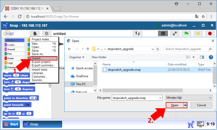Screen dimensions: 217x130
Task: Select the stopwatch_upgrade.snap file
Action: 157,70
